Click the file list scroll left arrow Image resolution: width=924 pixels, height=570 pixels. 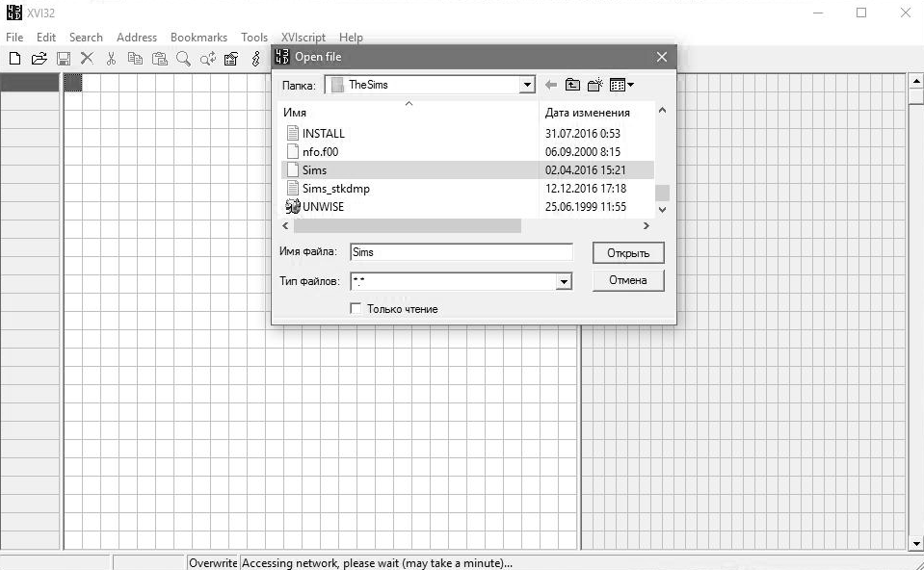(x=286, y=225)
